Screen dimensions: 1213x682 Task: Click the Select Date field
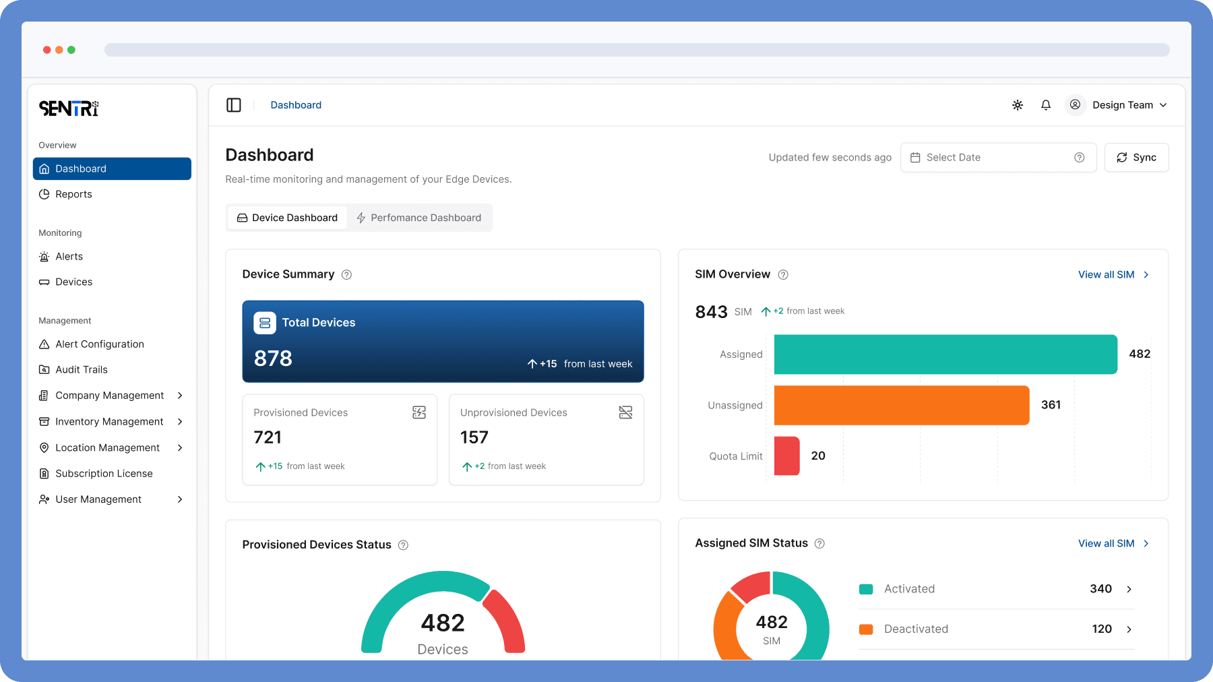[x=999, y=158]
